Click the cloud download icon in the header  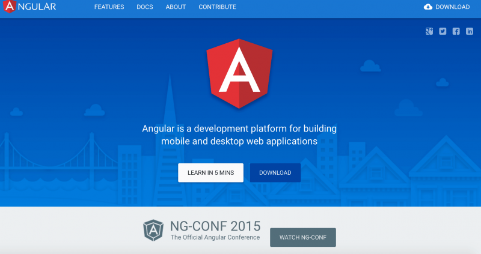428,7
